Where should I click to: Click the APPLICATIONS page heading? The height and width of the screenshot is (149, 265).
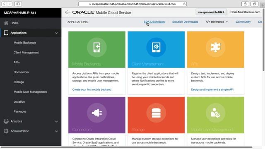pyautogui.click(x=77, y=22)
